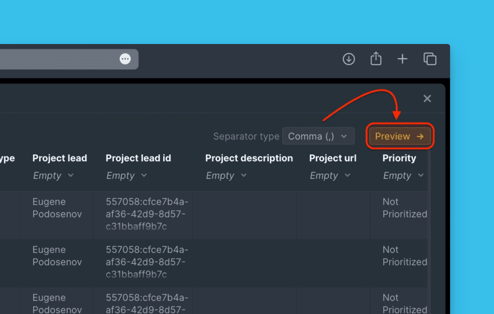Click the browser downloads icon
The image size is (494, 314).
349,59
